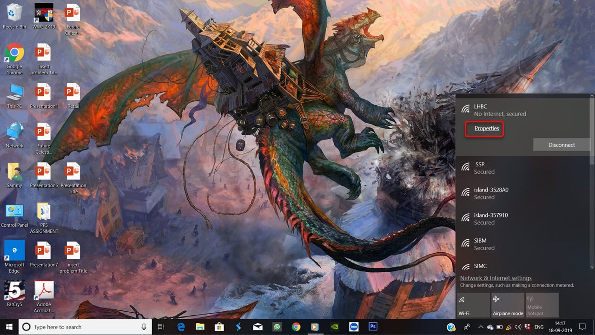Click the microphone icon in search box
The width and height of the screenshot is (595, 335).
click(144, 327)
